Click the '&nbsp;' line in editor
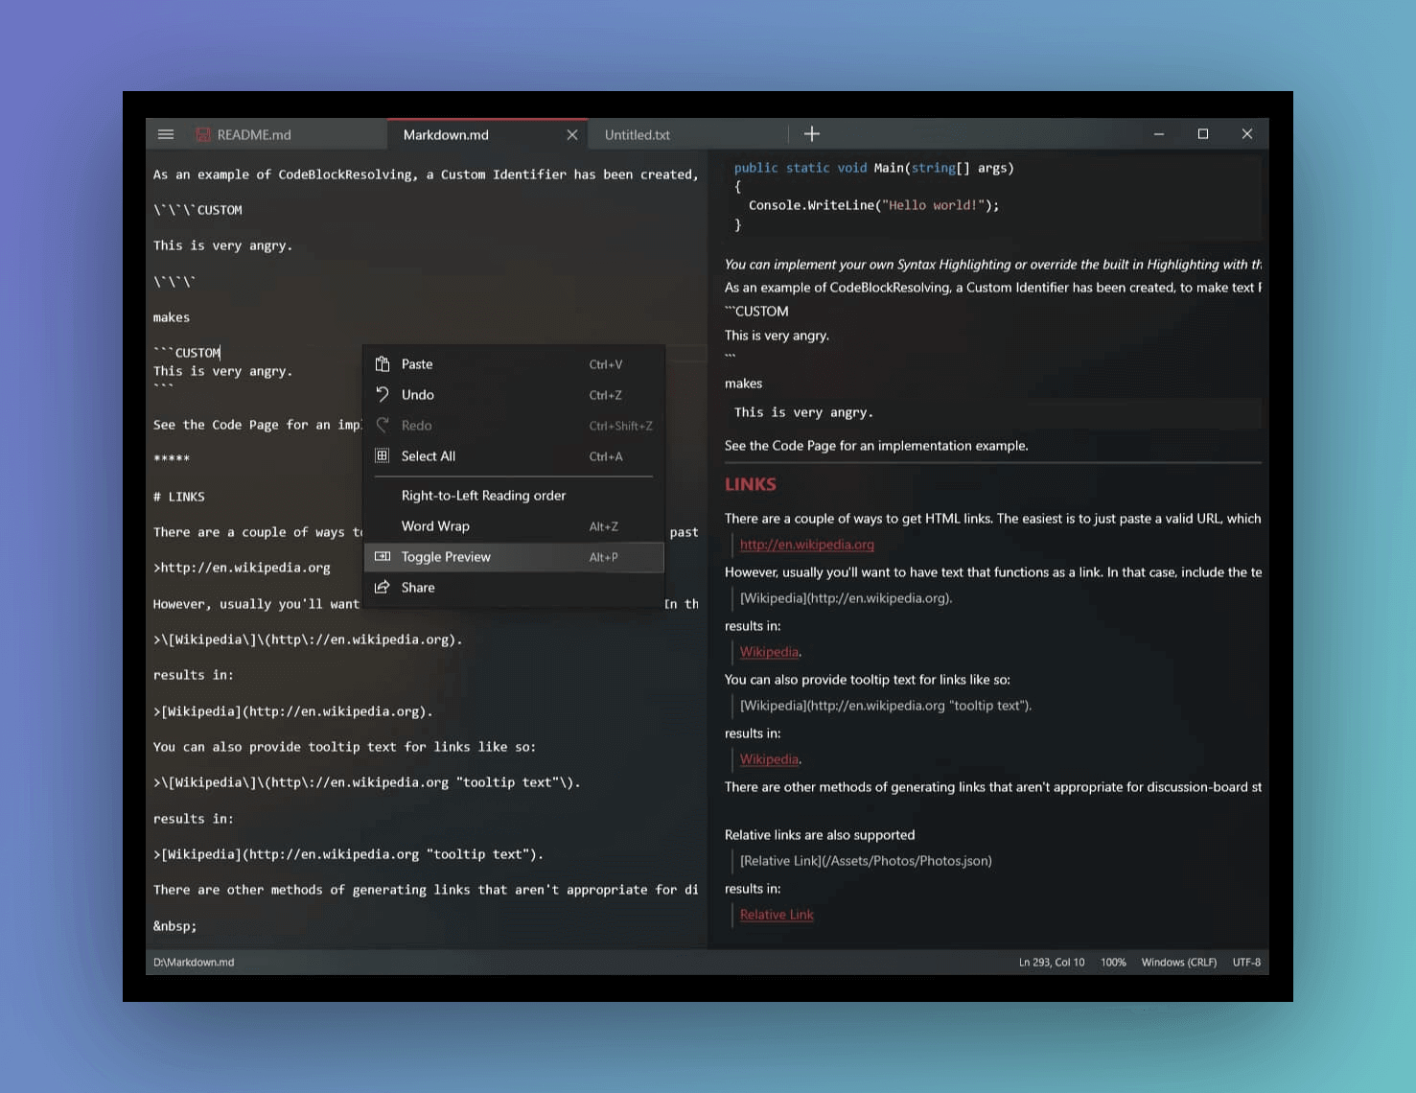This screenshot has height=1093, width=1416. coord(175,926)
